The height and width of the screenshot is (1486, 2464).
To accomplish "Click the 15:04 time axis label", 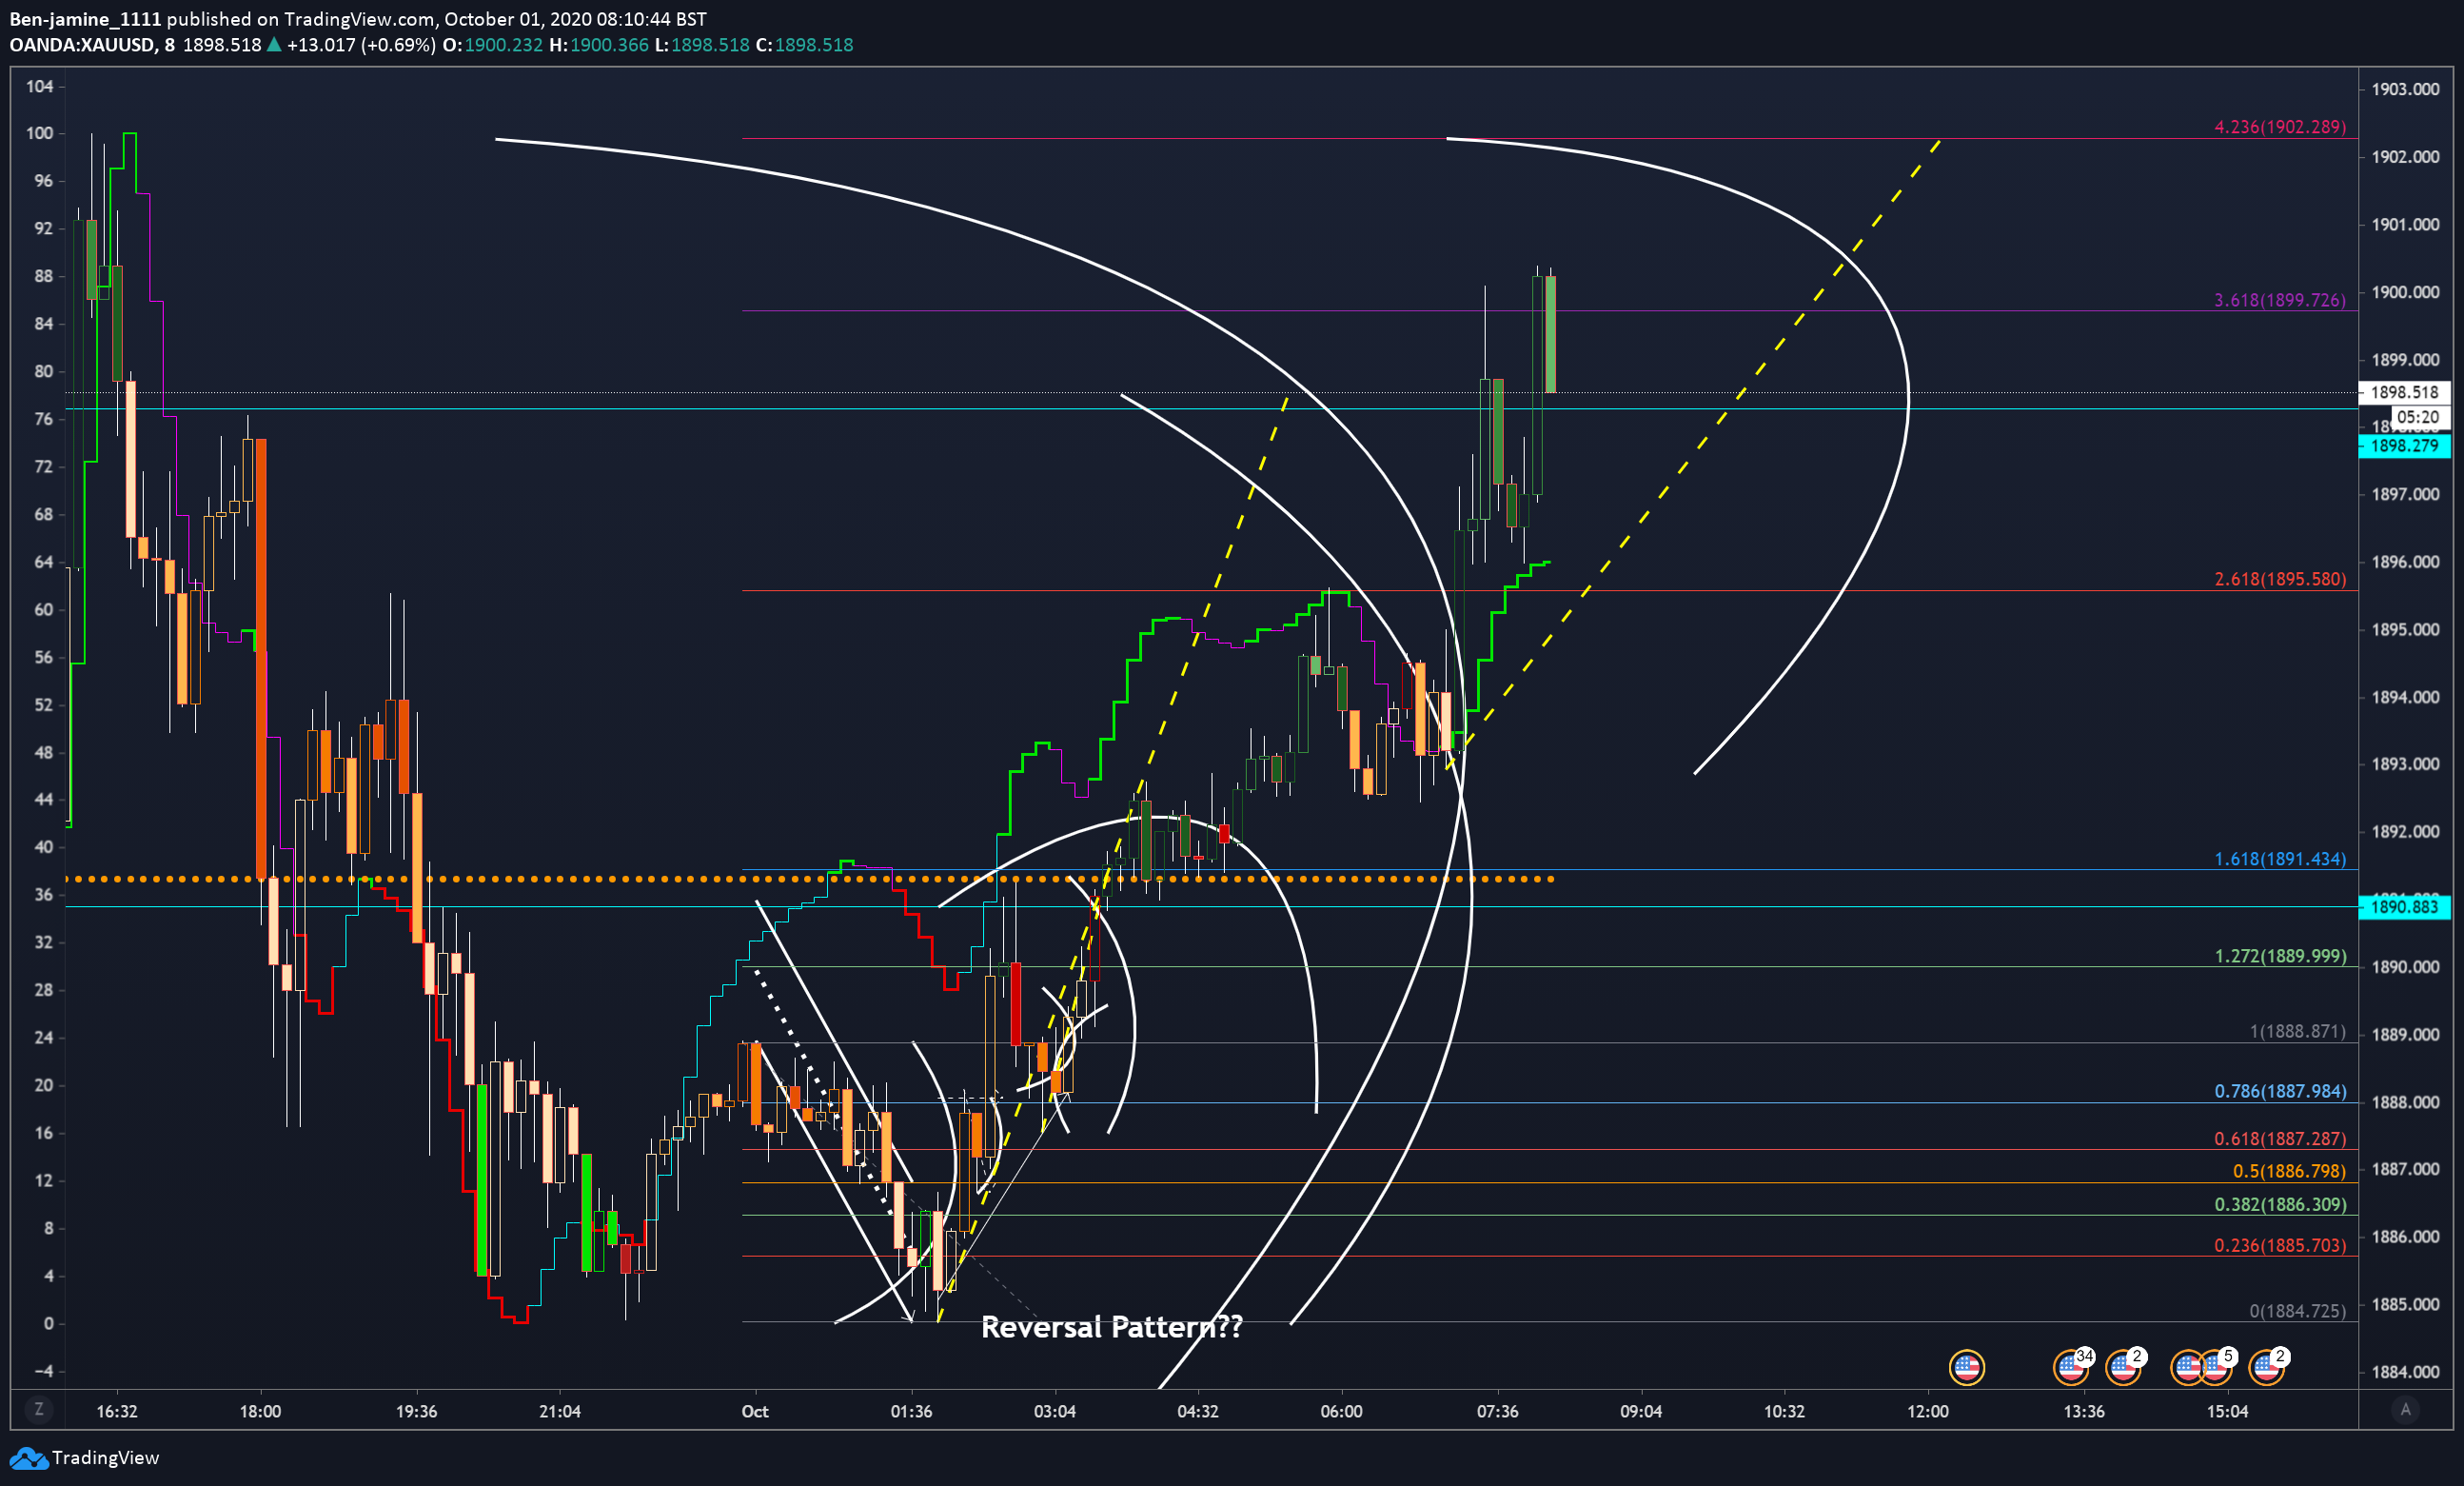I will [x=2227, y=1411].
